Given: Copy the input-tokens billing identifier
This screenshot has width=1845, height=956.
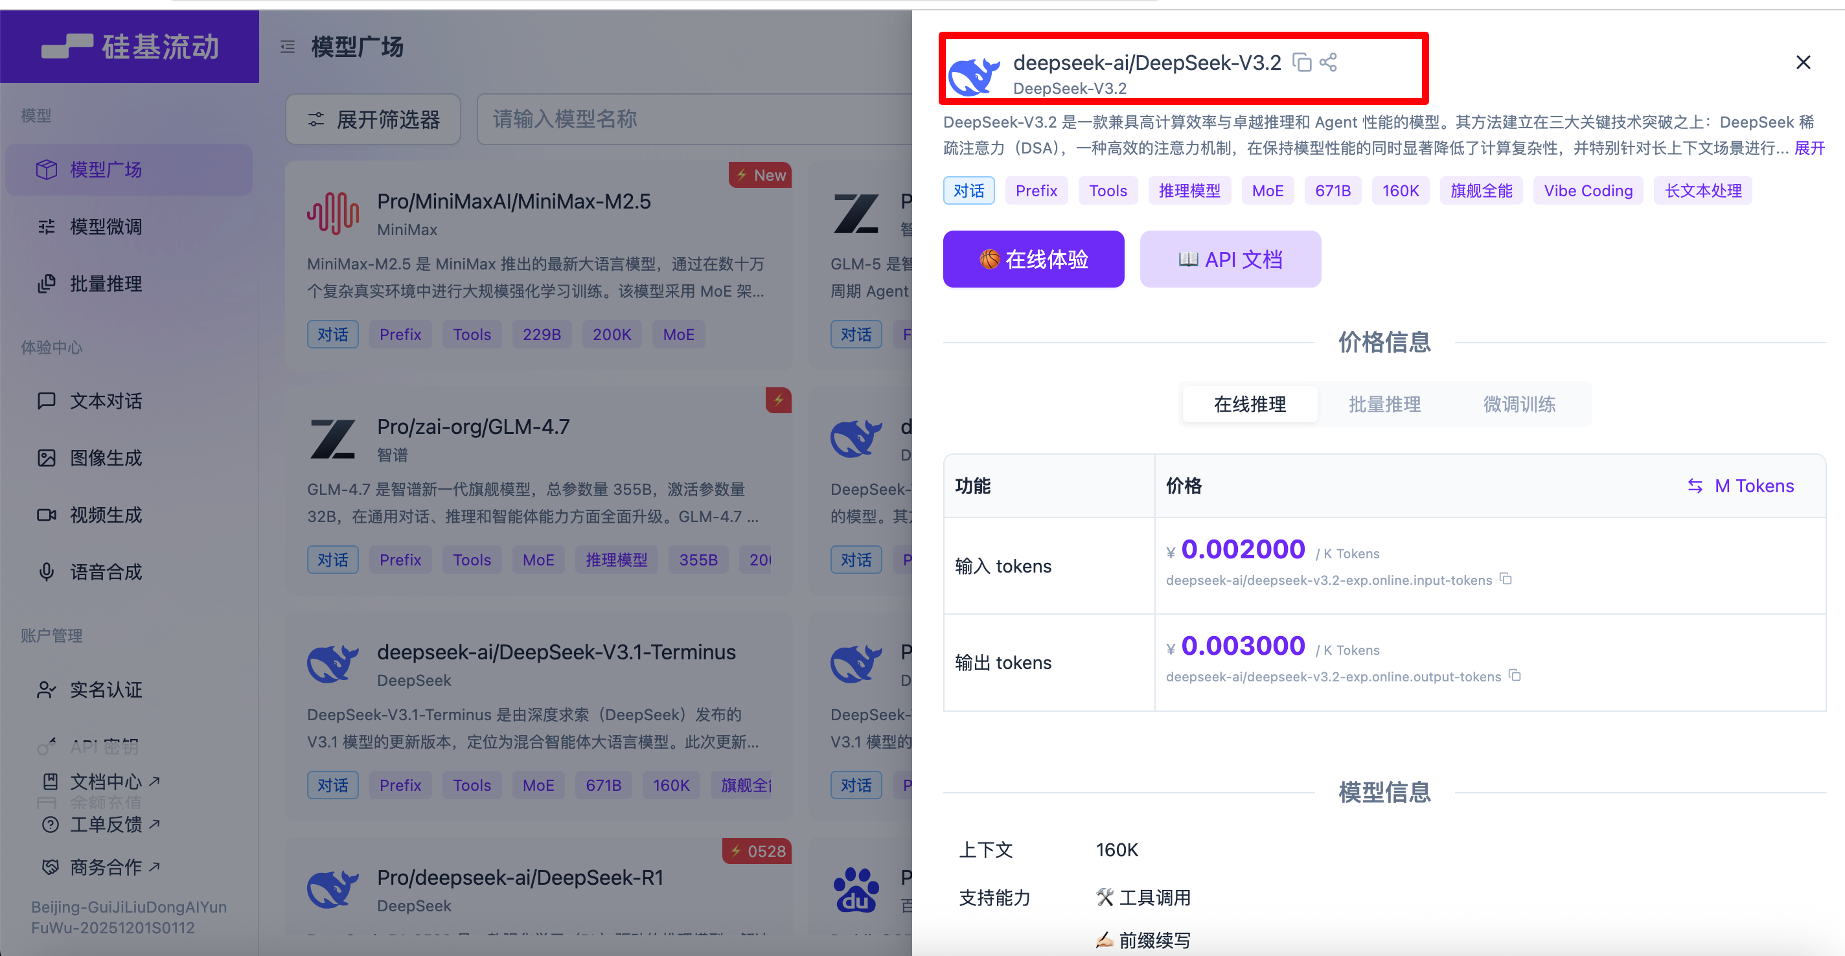Looking at the screenshot, I should click(x=1506, y=578).
